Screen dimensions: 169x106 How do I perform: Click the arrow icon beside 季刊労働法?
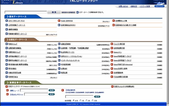pos(7,69)
